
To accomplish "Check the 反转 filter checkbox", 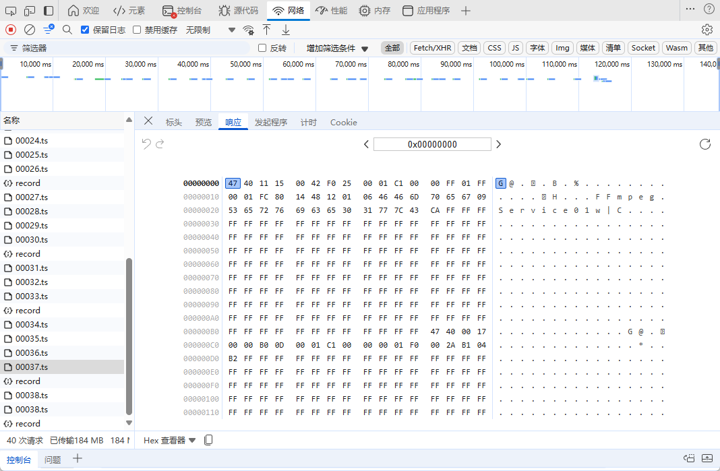I will (262, 49).
